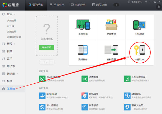Click the screenshot capture icon under phone
This screenshot has width=162, height=114.
pos(45,62)
